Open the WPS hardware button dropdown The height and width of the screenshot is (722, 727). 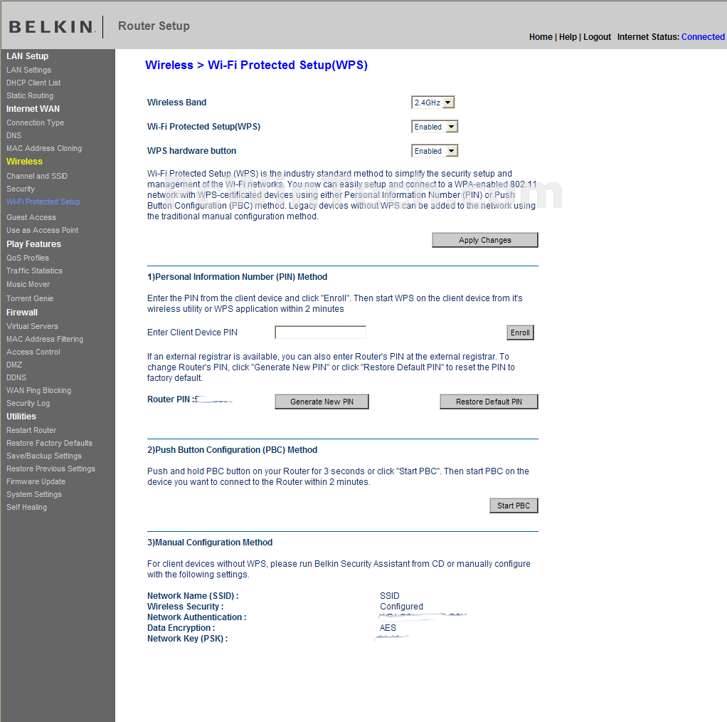pyautogui.click(x=435, y=151)
